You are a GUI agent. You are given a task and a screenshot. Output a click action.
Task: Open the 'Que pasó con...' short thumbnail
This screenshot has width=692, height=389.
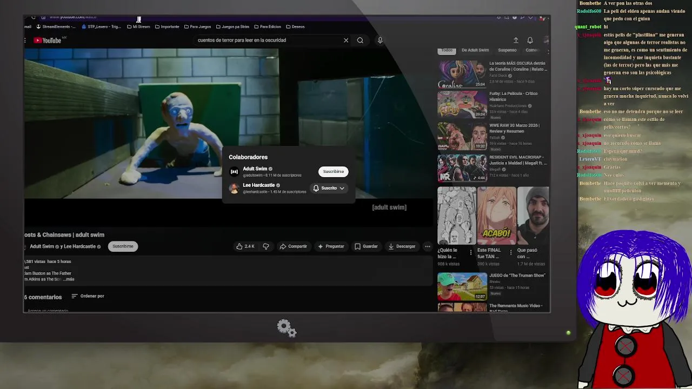(x=533, y=216)
